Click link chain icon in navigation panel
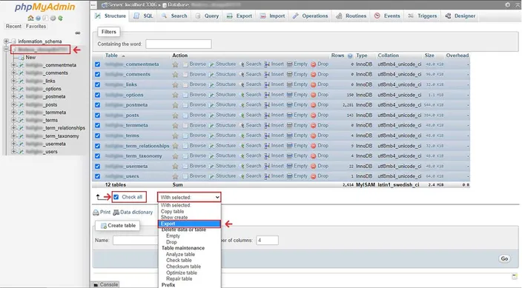Viewport: 522px width, 288px height. click(x=78, y=33)
